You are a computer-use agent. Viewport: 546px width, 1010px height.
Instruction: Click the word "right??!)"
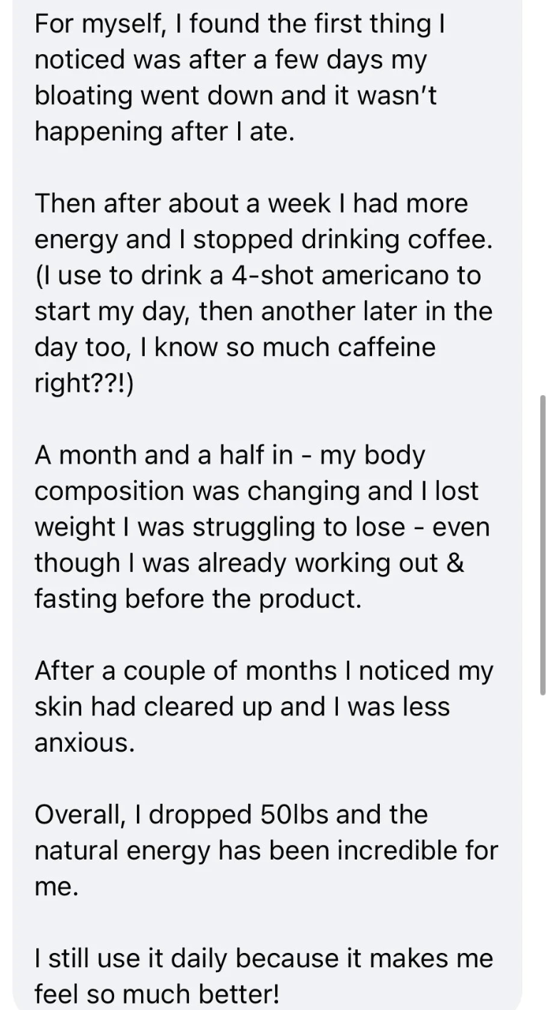pyautogui.click(x=83, y=384)
